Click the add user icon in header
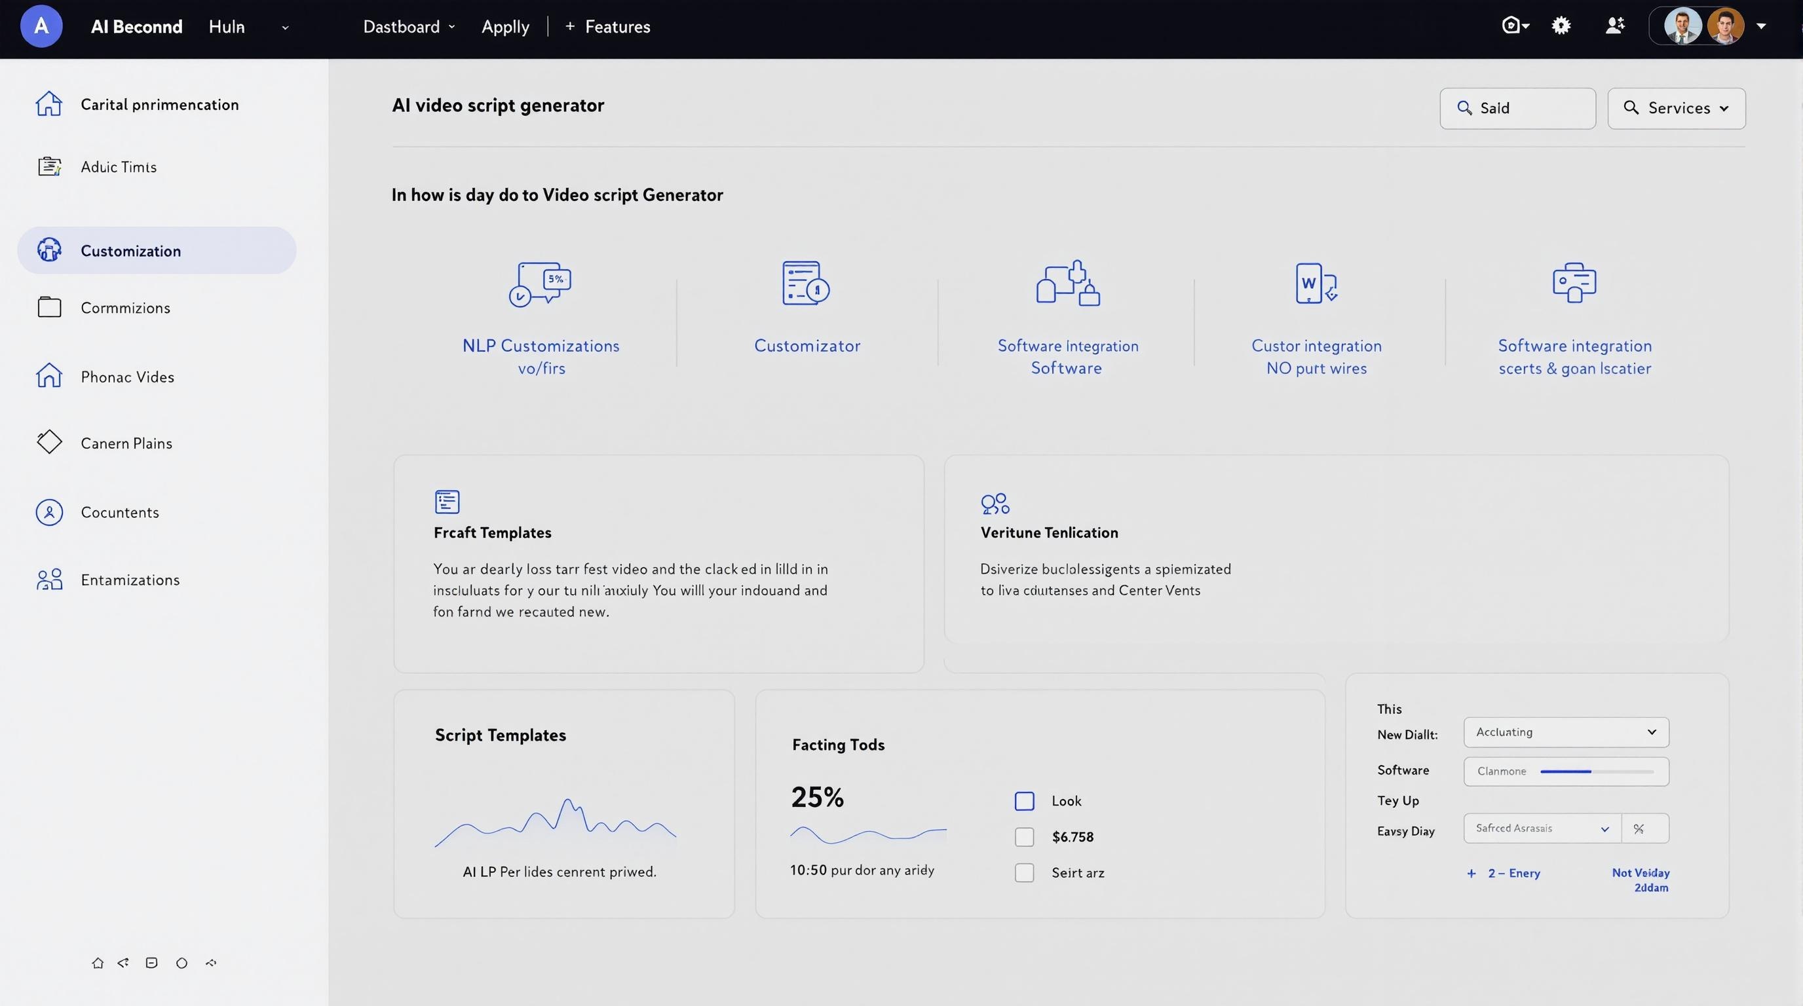This screenshot has width=1803, height=1006. click(1614, 26)
